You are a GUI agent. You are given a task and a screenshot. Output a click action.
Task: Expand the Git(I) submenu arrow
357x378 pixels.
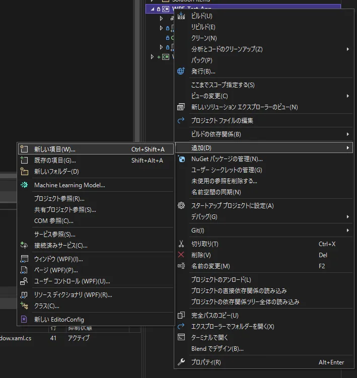pos(347,231)
